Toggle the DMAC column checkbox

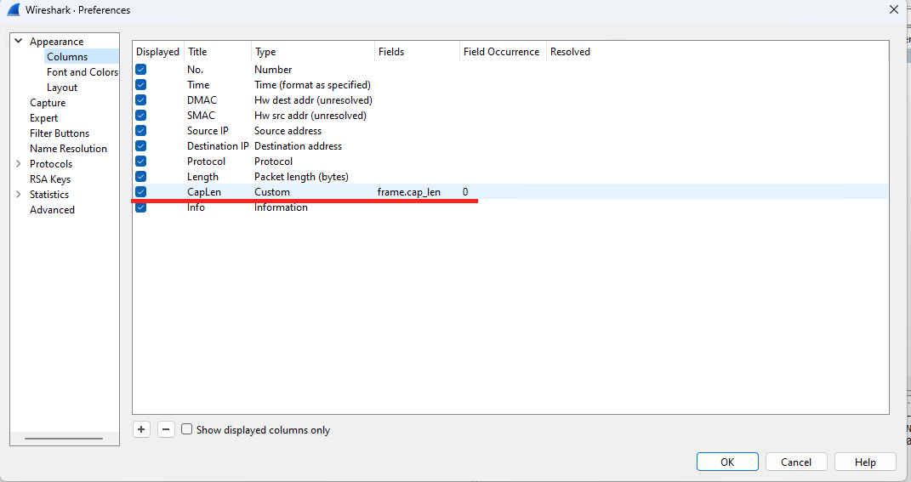(140, 99)
